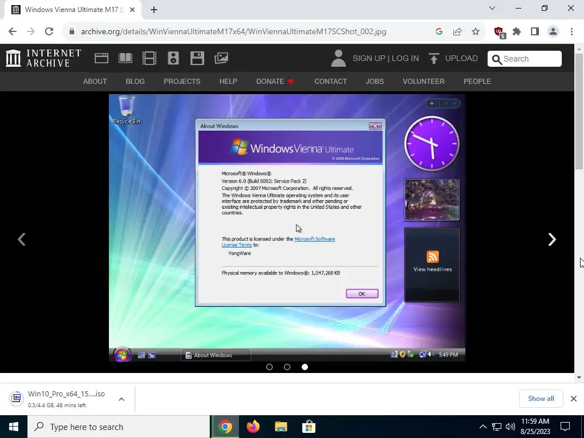Viewport: 584px width, 438px height.
Task: Open the Audio speaker icon
Action: pyautogui.click(x=173, y=58)
